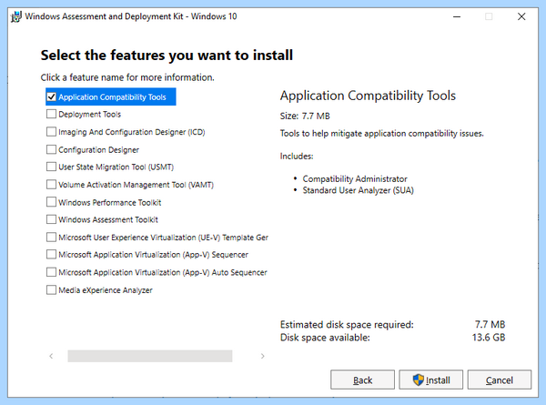Click Volume Activation Management Tool label

pyautogui.click(x=136, y=185)
